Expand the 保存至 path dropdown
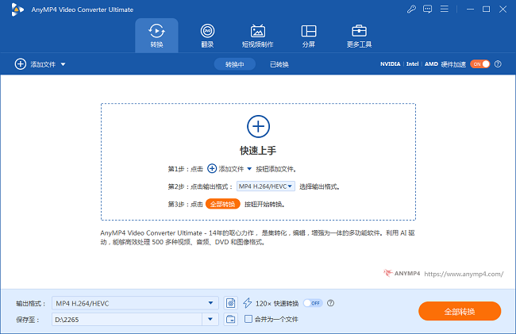This screenshot has height=334, width=516. tap(211, 319)
